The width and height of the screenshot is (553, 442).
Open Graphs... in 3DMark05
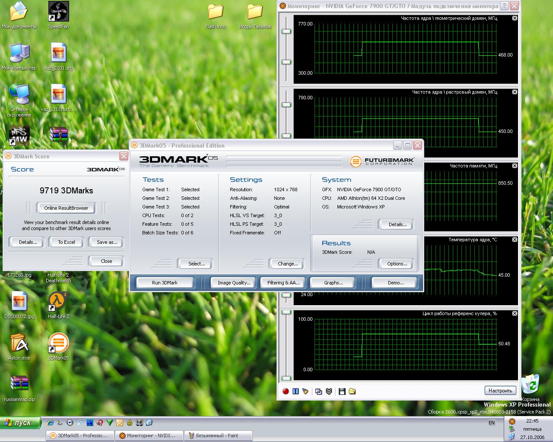tap(333, 283)
